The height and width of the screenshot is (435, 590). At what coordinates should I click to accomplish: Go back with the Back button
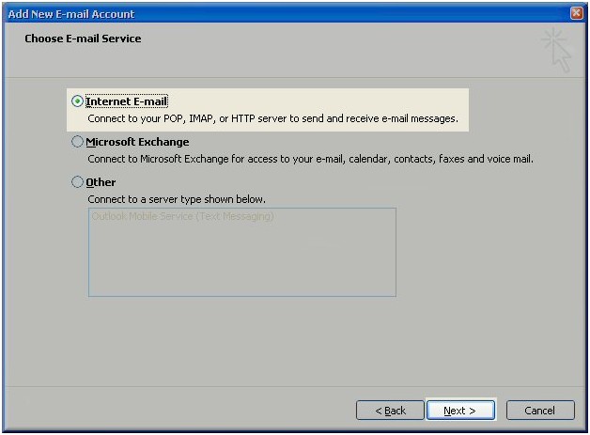coord(390,411)
